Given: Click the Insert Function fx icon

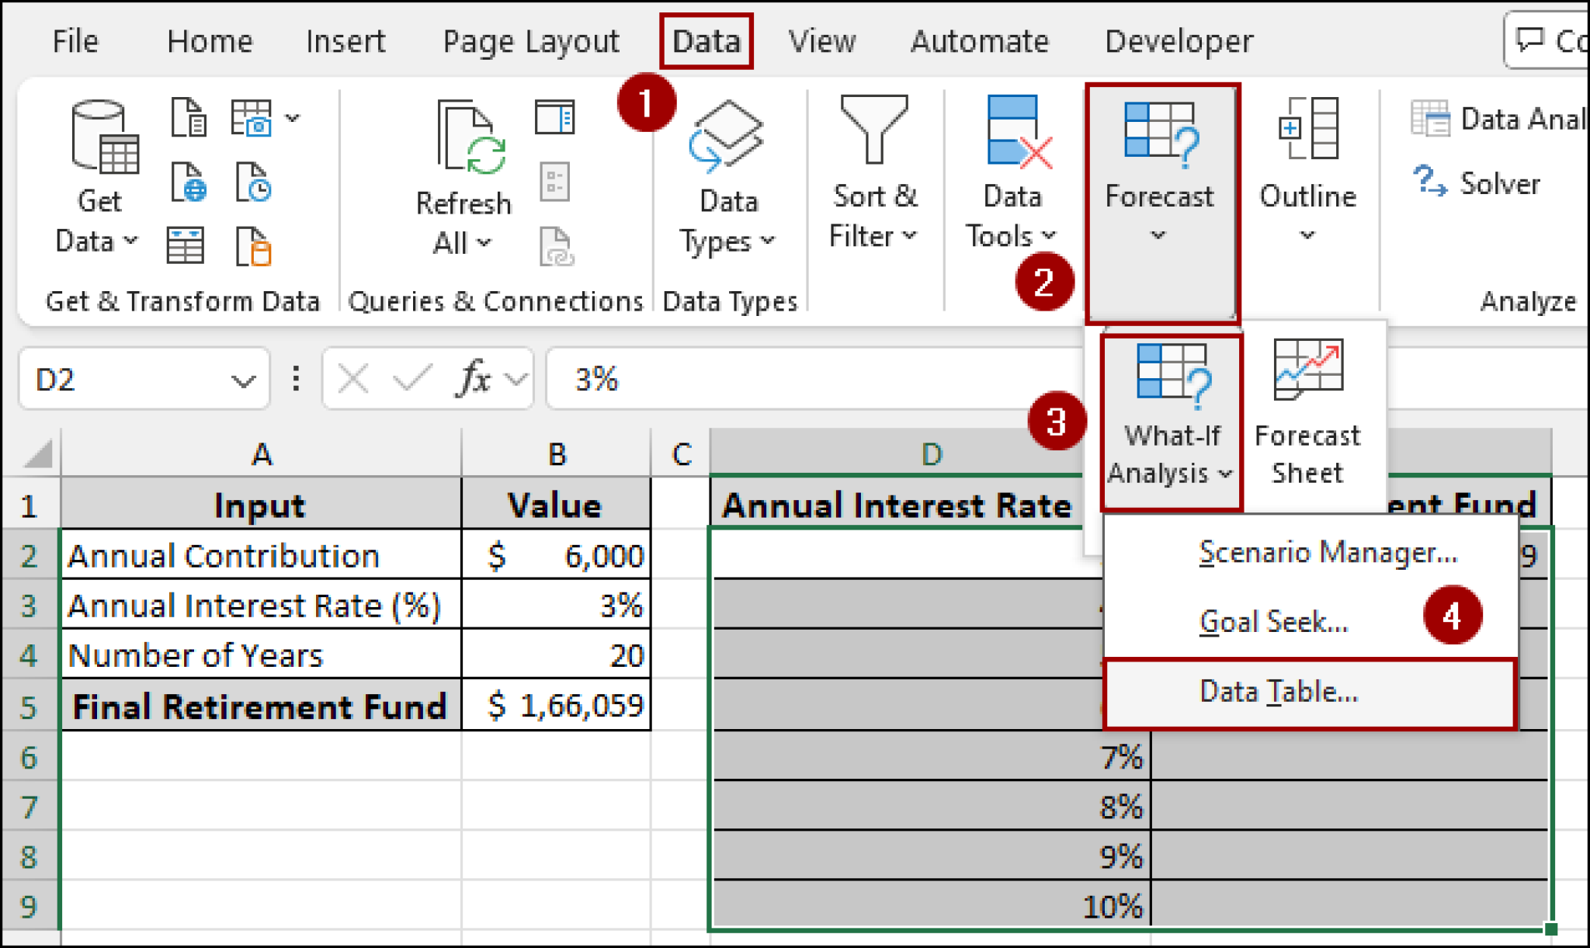Looking at the screenshot, I should (474, 379).
